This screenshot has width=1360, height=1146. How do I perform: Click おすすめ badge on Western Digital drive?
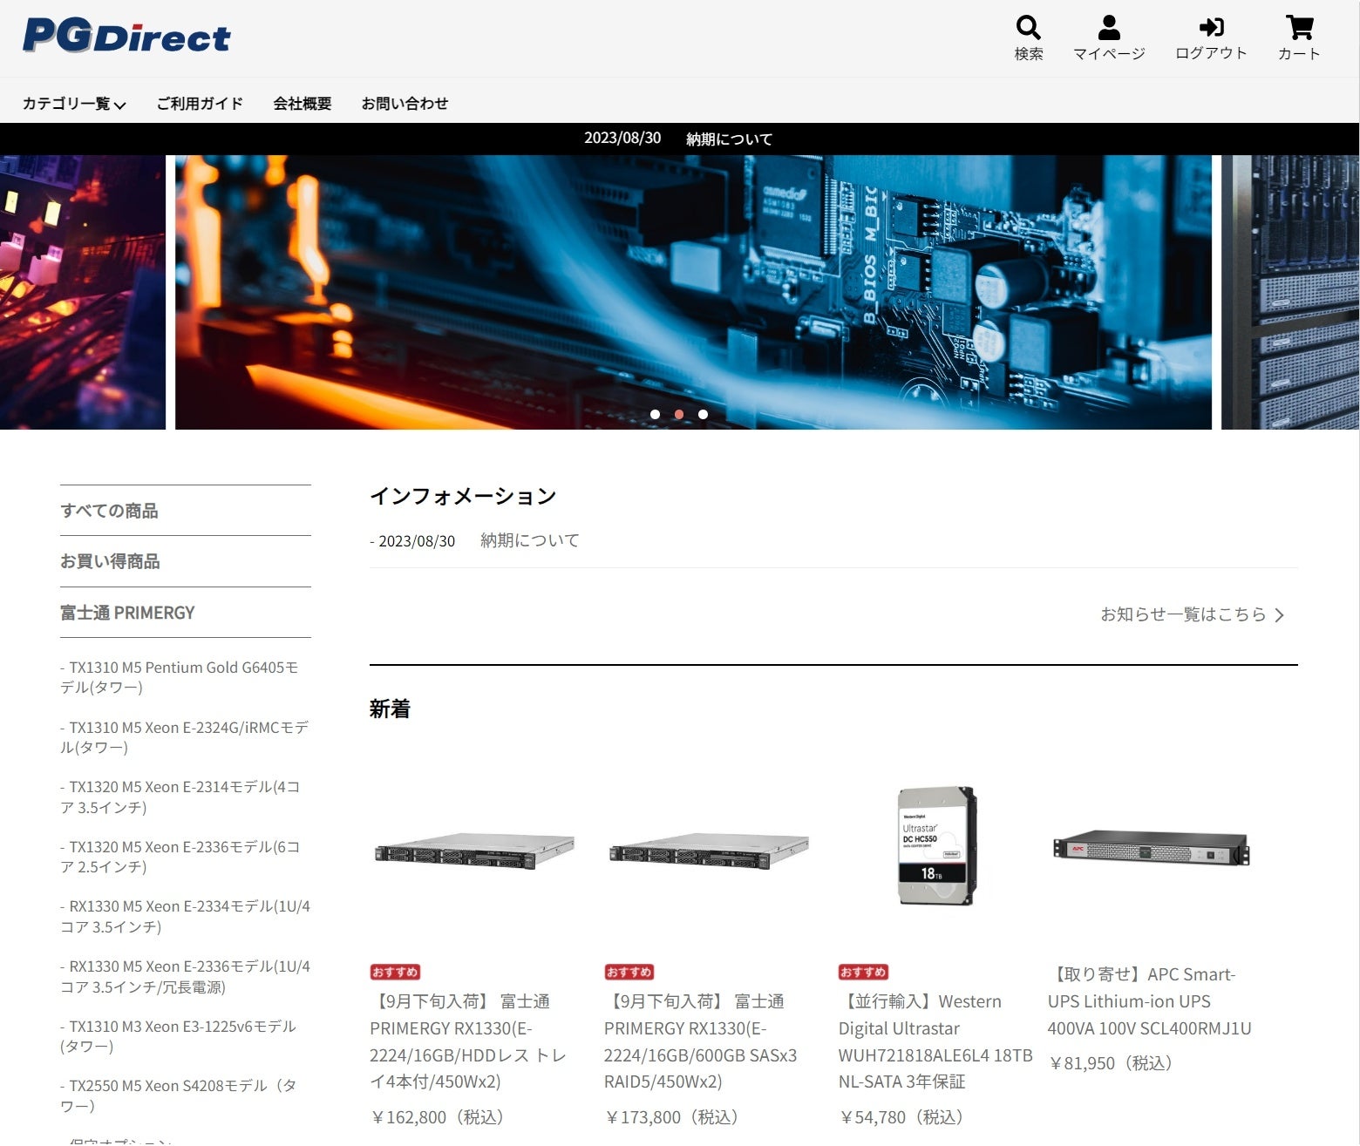pos(863,972)
